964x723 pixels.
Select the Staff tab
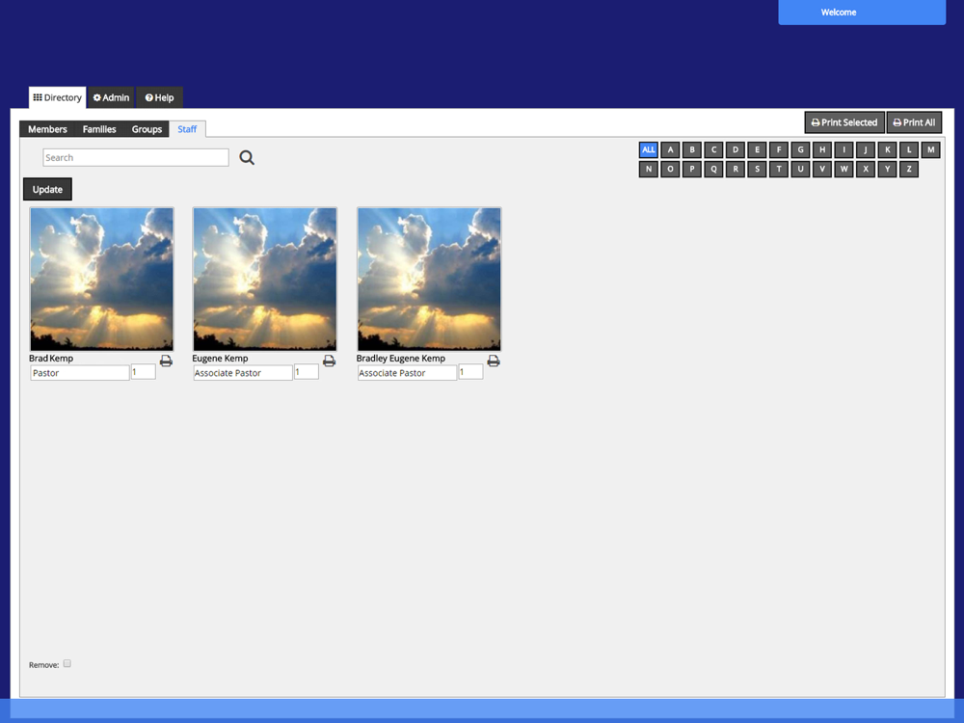[187, 129]
